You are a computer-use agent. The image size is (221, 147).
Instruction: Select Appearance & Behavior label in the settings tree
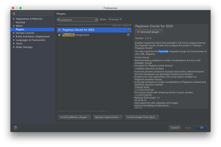pyautogui.click(x=29, y=19)
